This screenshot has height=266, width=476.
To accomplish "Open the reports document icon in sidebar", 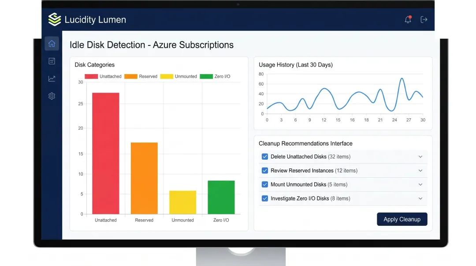I will point(52,61).
